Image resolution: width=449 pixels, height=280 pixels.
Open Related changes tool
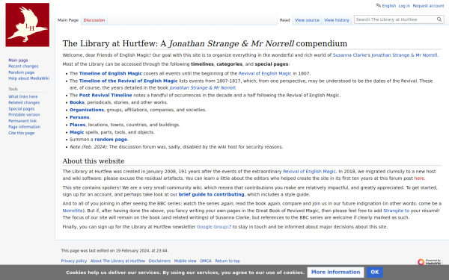click(x=24, y=102)
